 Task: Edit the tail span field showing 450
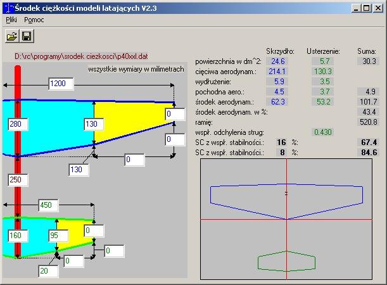click(x=48, y=205)
